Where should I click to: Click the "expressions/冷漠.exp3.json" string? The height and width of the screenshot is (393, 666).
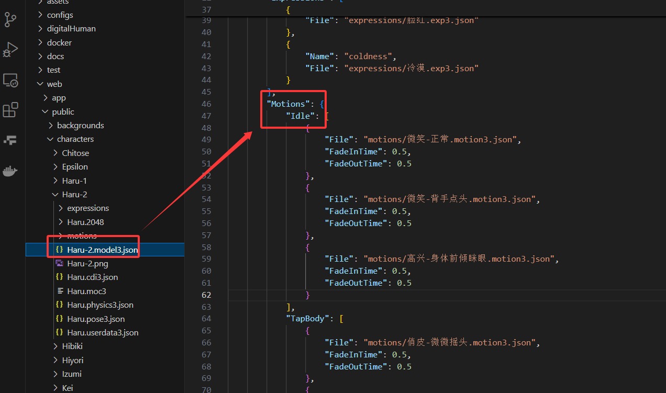(x=411, y=68)
